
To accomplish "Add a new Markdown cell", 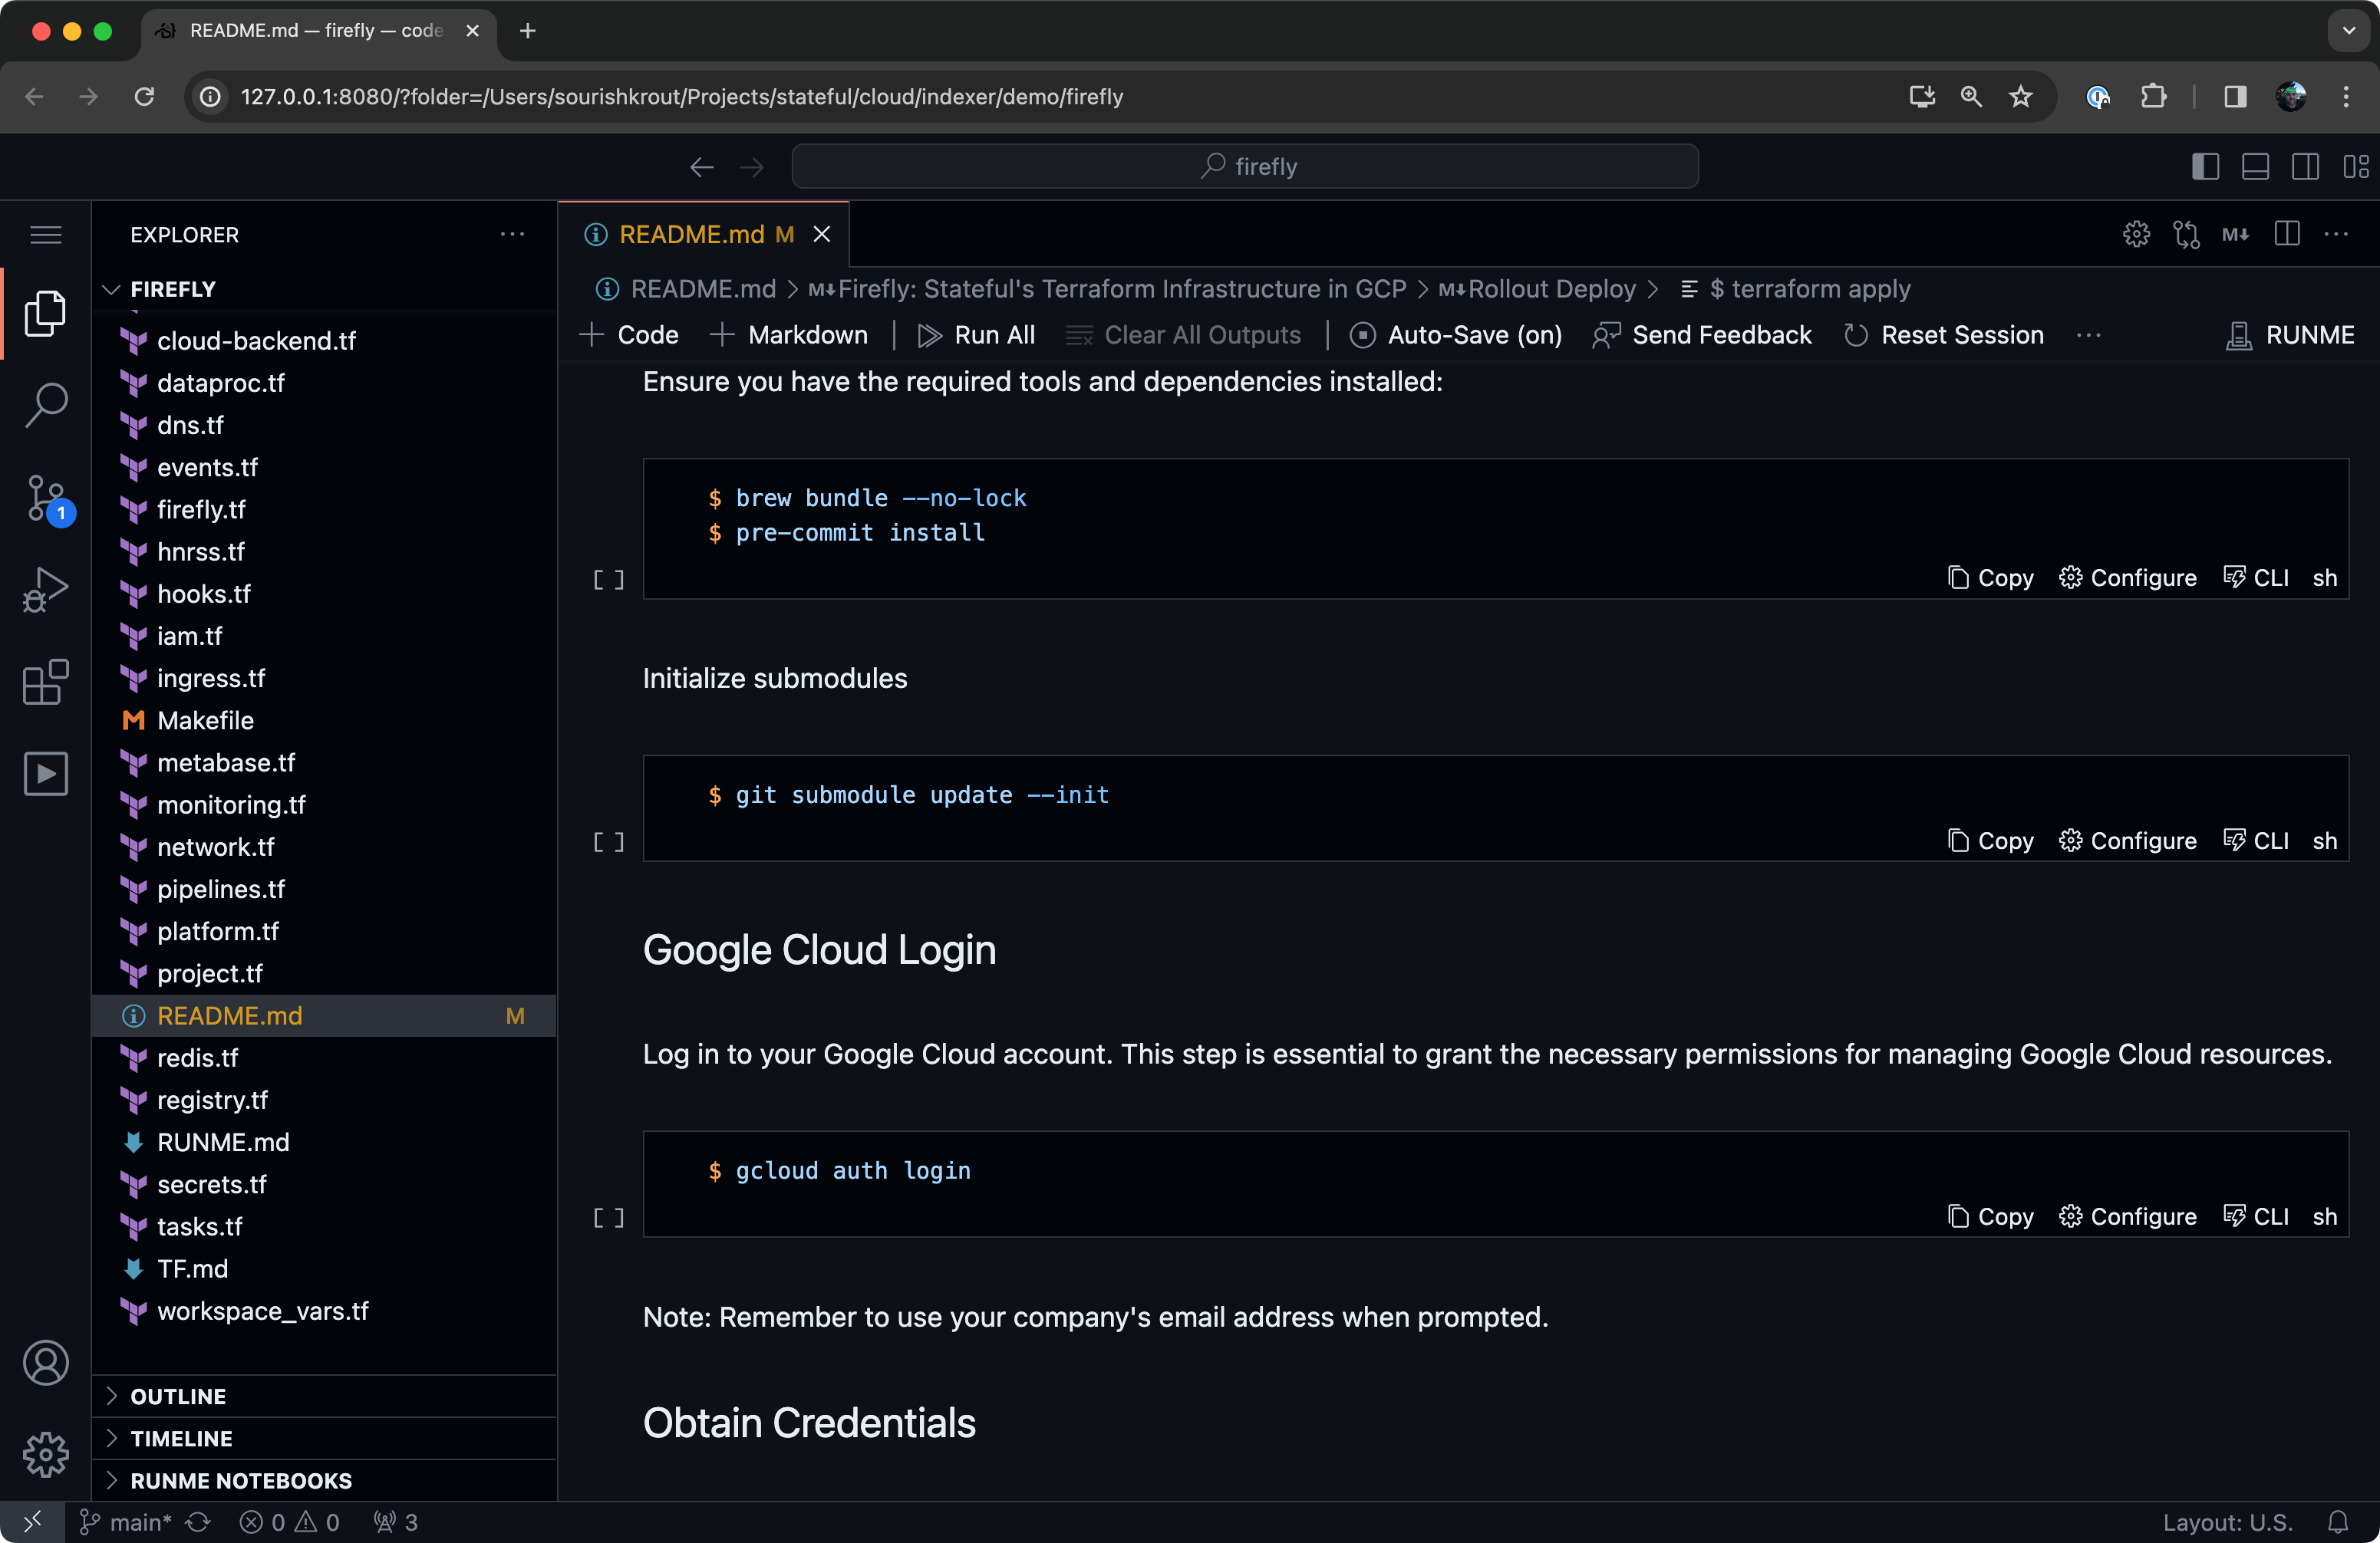I will (789, 335).
